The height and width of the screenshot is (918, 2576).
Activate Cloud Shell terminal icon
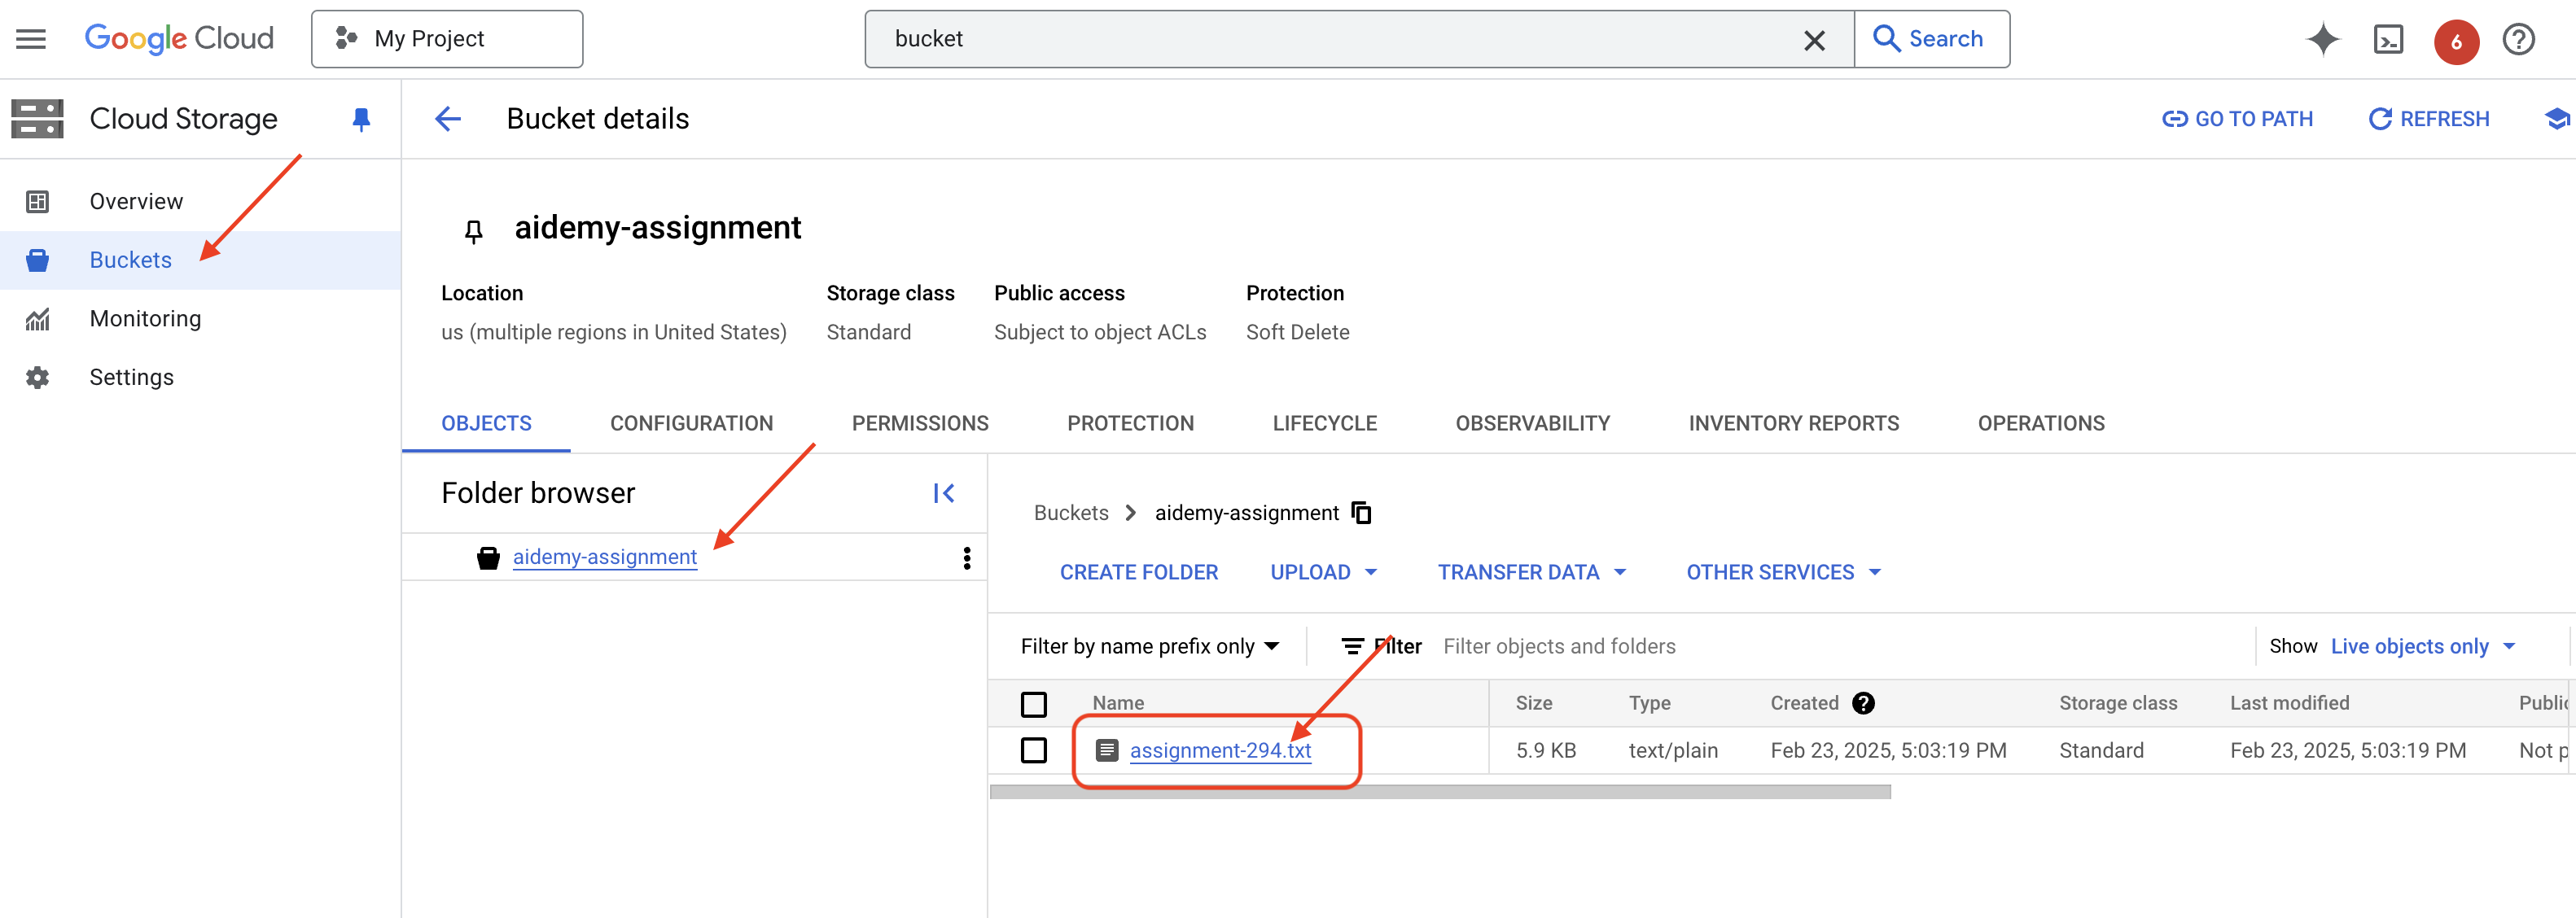click(2388, 39)
